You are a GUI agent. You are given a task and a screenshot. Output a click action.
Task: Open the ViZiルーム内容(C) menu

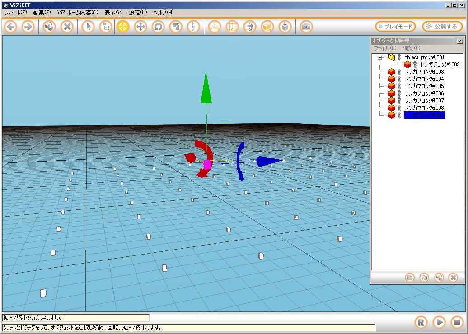coord(77,13)
